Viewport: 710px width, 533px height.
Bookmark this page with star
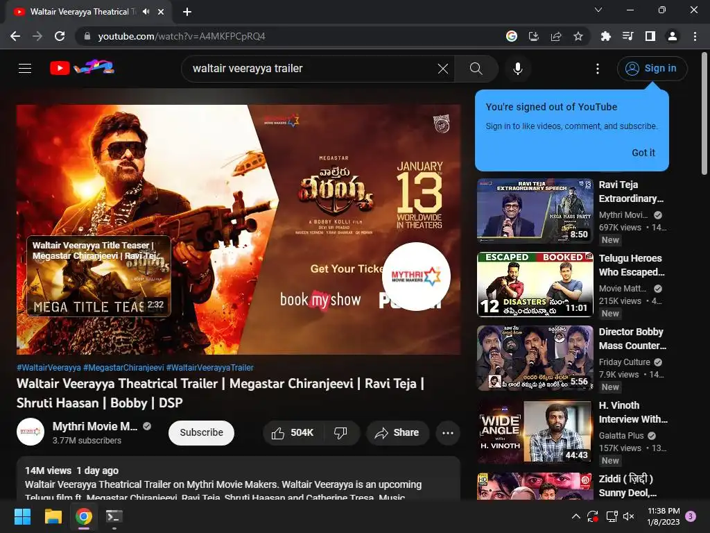(578, 36)
